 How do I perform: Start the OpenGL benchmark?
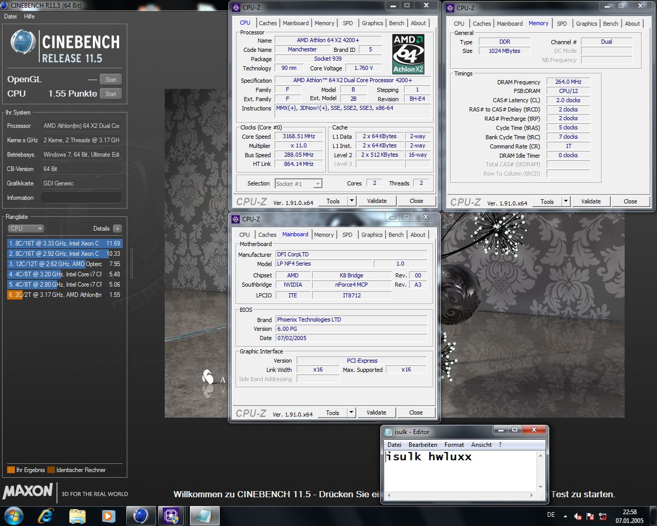point(111,79)
